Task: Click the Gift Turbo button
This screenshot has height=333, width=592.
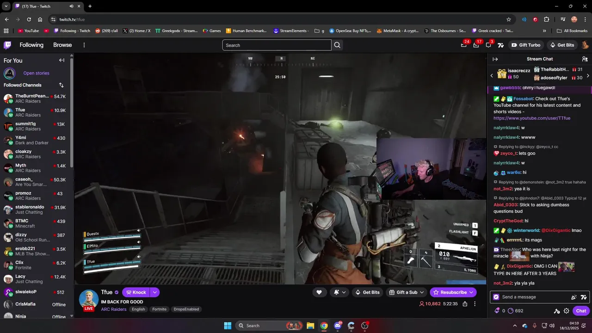Action: [526, 45]
